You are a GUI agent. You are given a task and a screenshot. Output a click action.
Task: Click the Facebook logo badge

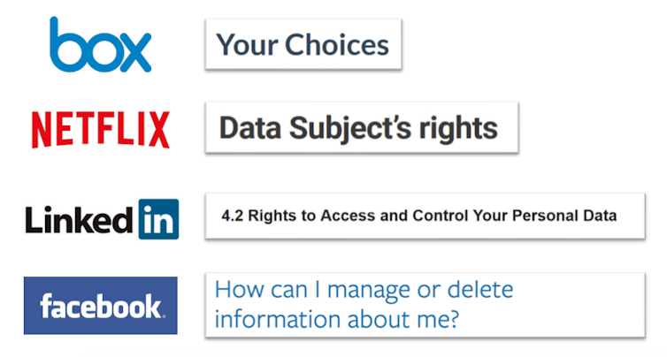click(100, 306)
